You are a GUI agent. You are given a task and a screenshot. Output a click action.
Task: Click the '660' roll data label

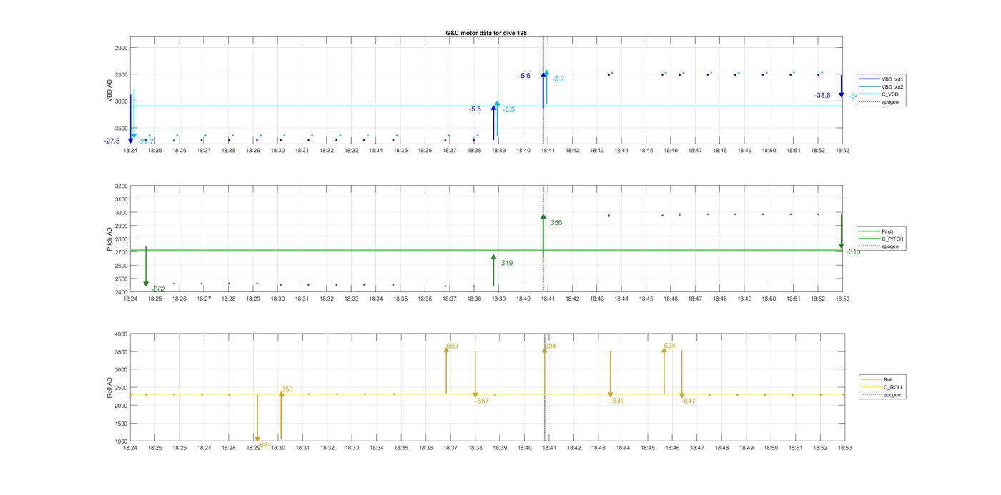click(452, 346)
